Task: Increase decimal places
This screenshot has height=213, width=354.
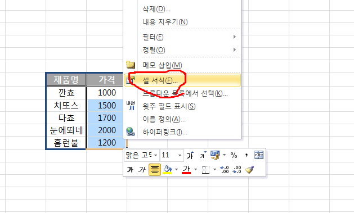Action: 225,170
